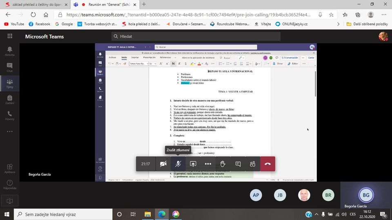
Task: Unmute the microphone in meeting controls
Action: click(x=178, y=164)
